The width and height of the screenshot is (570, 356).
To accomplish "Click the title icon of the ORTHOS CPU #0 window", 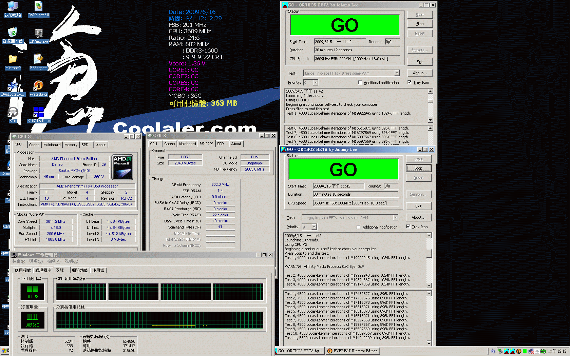I will [284, 5].
